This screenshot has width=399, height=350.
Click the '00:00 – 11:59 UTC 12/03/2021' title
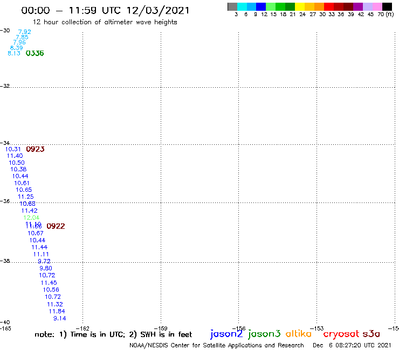tap(105, 11)
